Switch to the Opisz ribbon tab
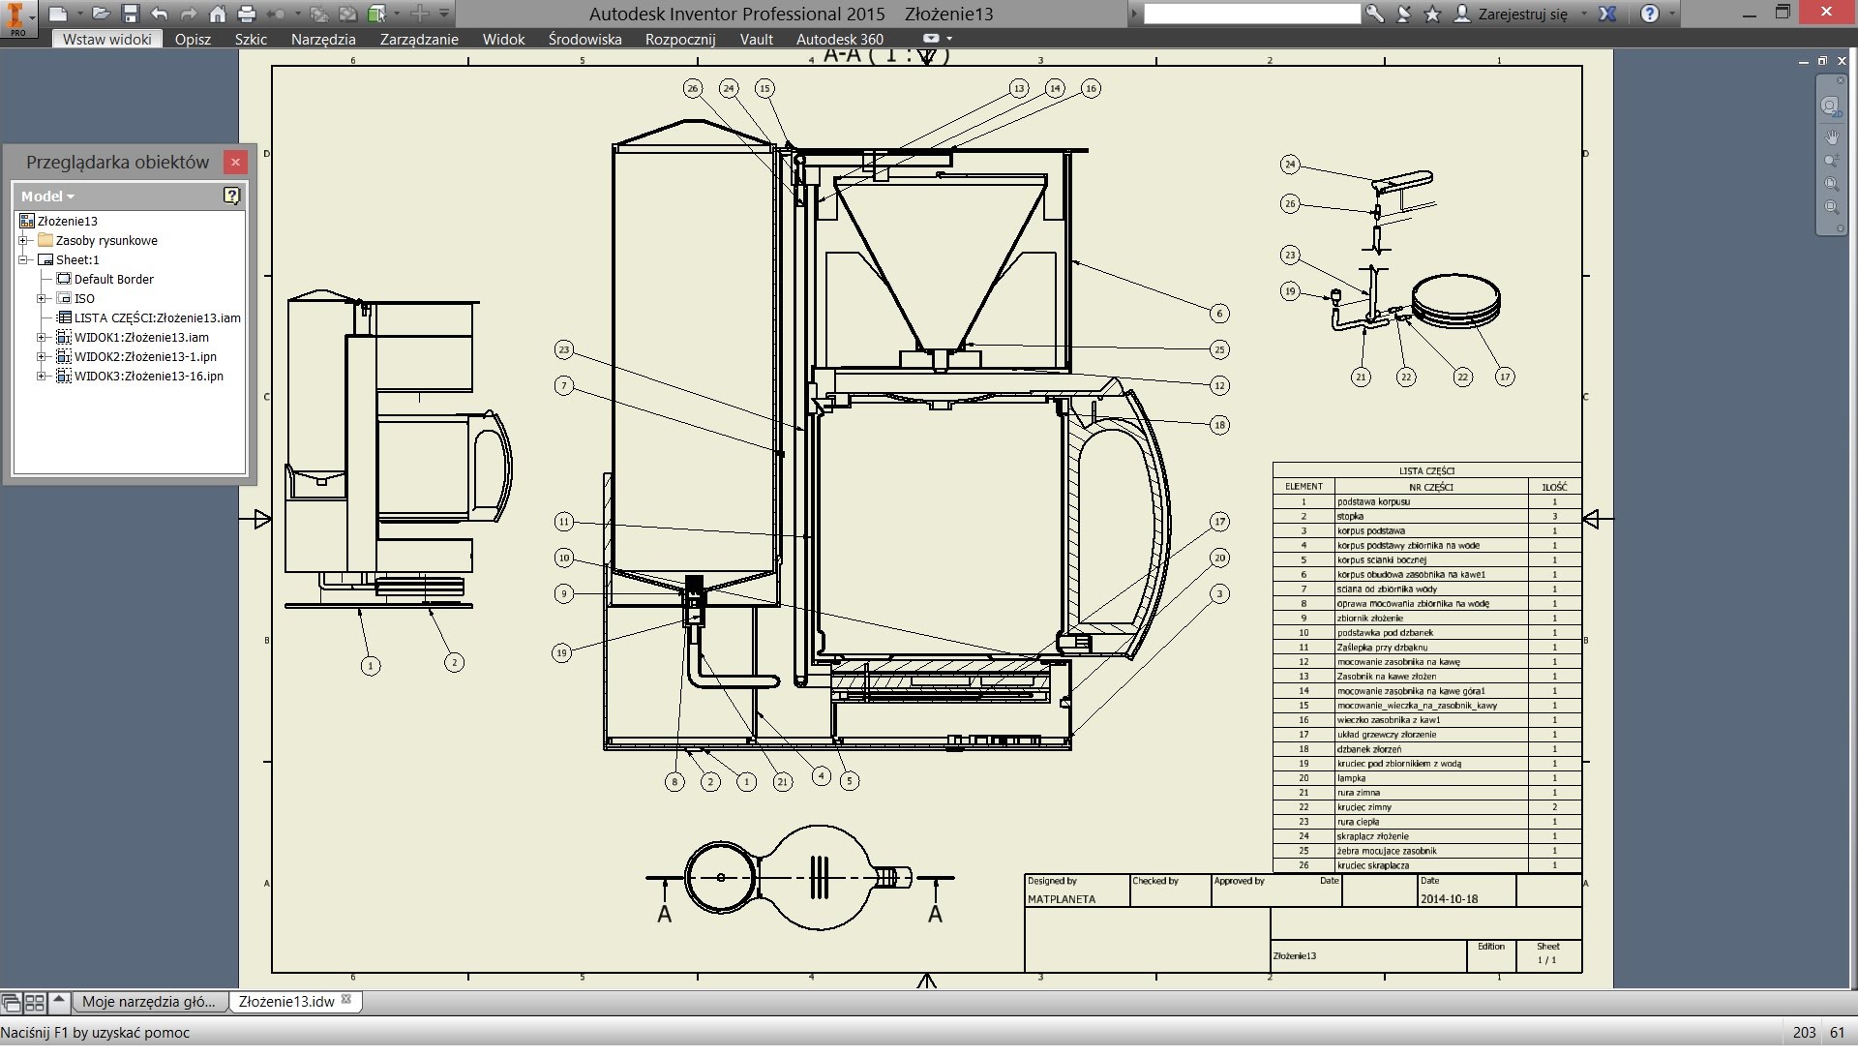Viewport: 1858px width, 1057px height. click(194, 40)
